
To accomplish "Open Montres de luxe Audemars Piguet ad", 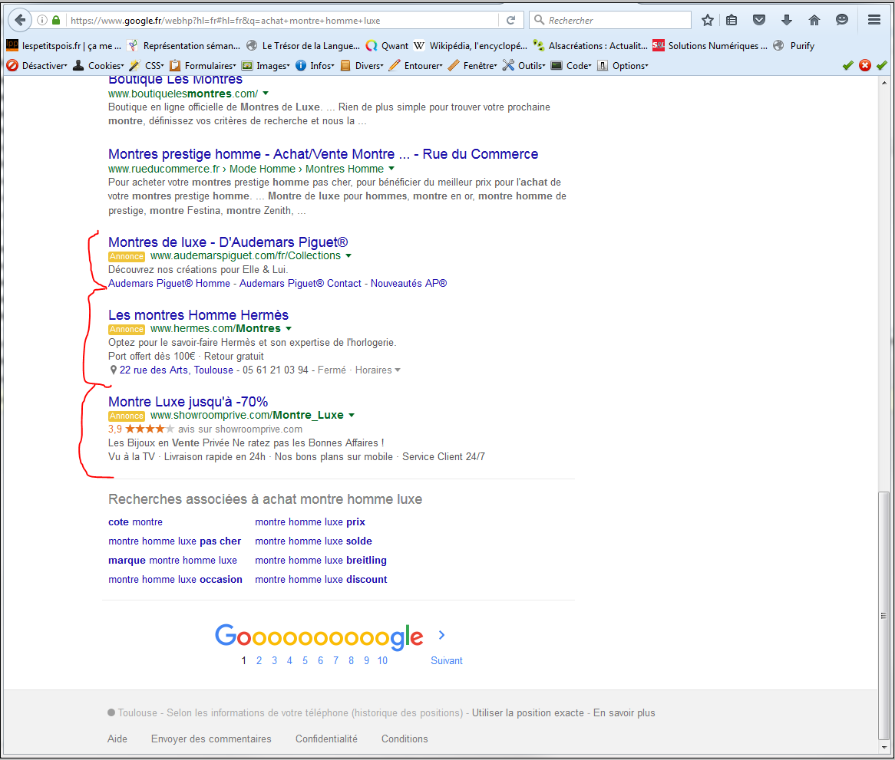I will tap(228, 242).
